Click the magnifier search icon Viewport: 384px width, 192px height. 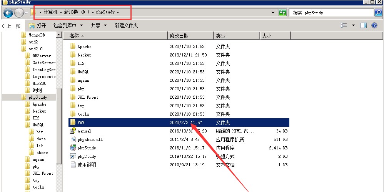tap(378, 13)
